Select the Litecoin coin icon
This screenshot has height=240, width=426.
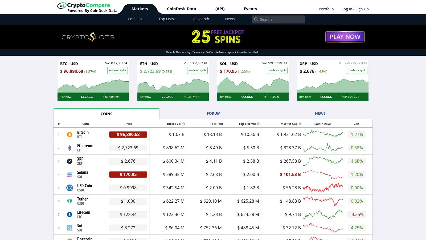[69, 215]
